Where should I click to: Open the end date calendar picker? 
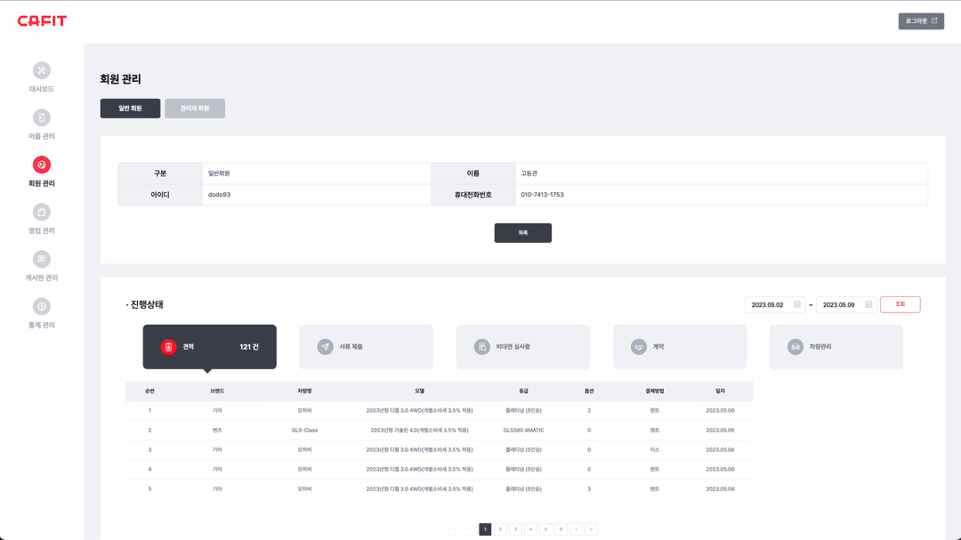pos(870,304)
